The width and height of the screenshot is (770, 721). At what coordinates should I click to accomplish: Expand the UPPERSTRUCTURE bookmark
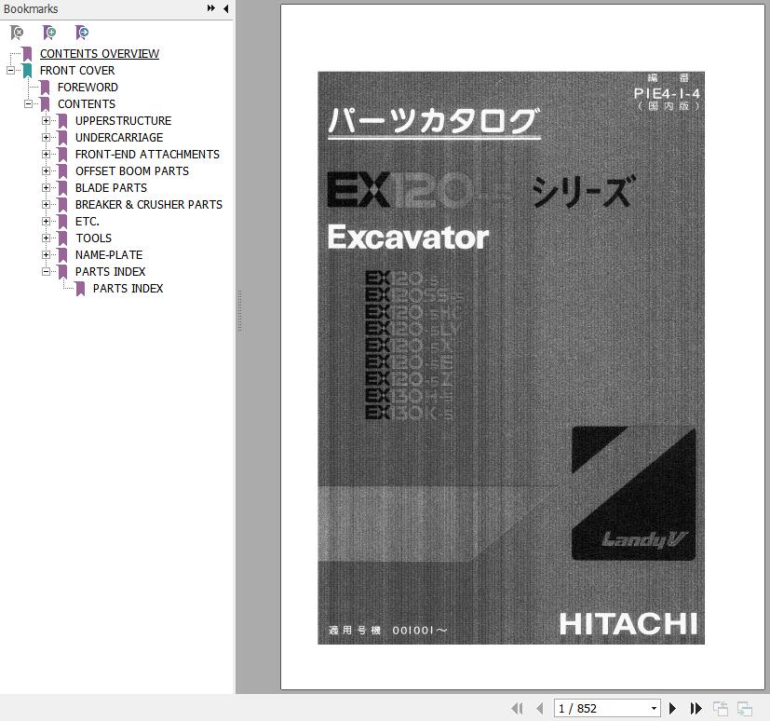pyautogui.click(x=46, y=120)
